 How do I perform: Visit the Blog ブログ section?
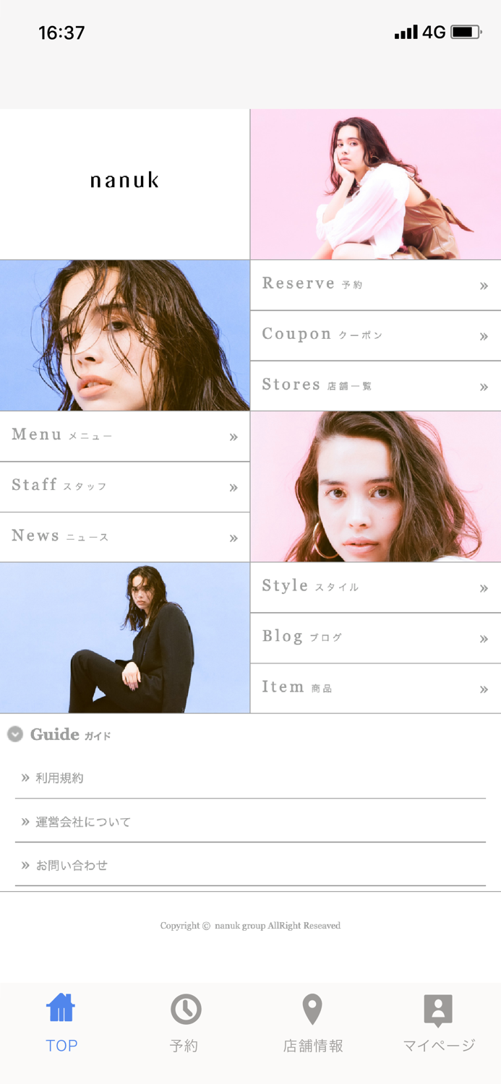pos(376,638)
